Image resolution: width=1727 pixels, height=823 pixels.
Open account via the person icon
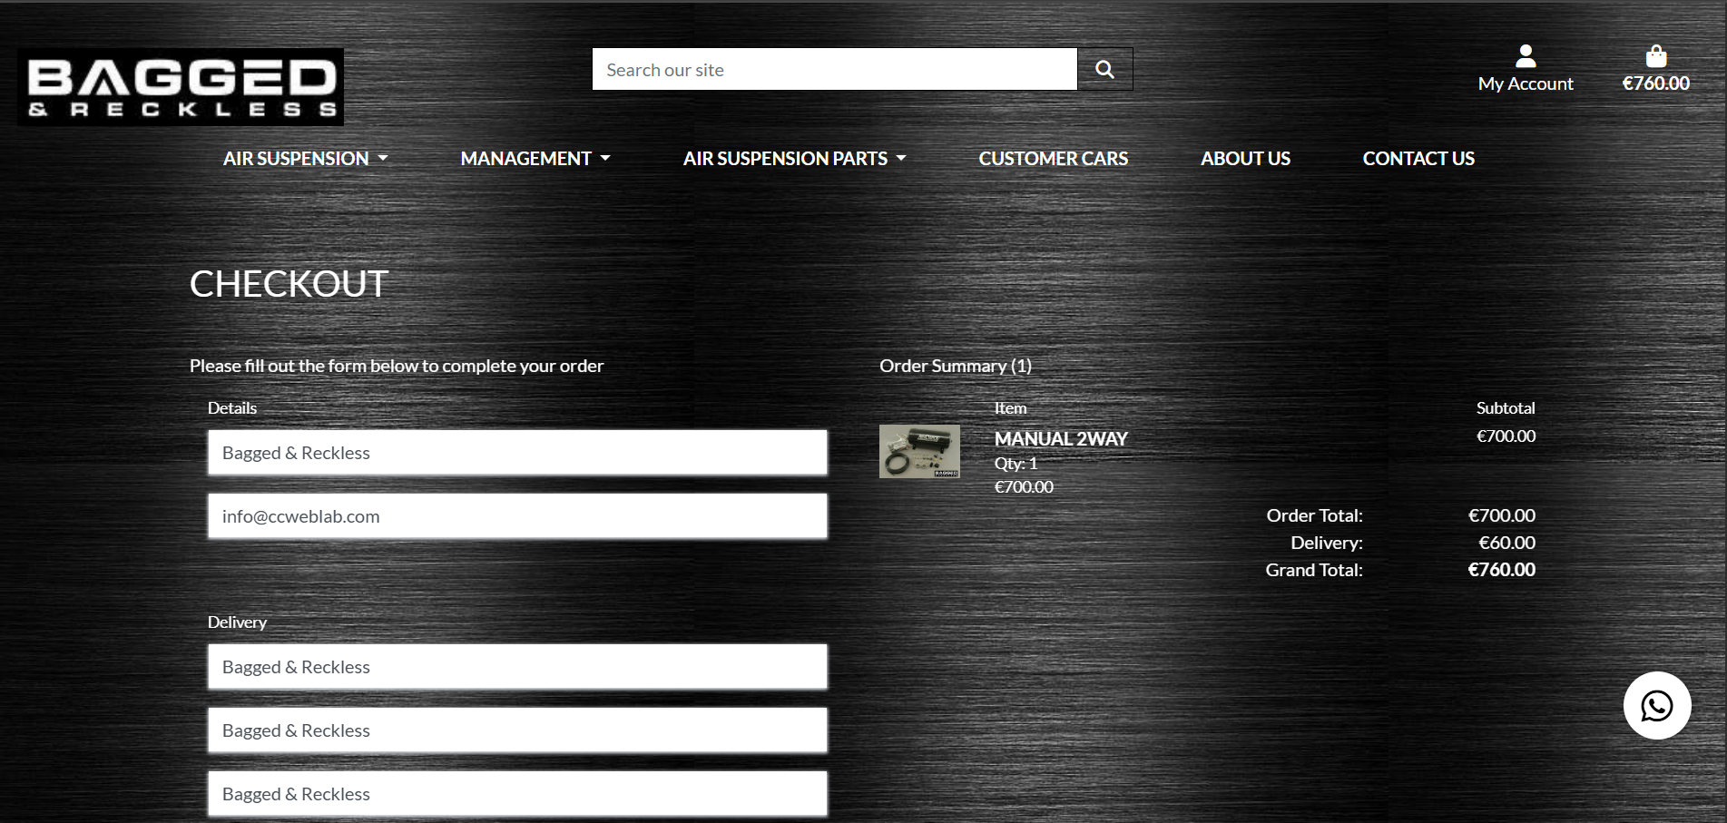click(x=1526, y=56)
